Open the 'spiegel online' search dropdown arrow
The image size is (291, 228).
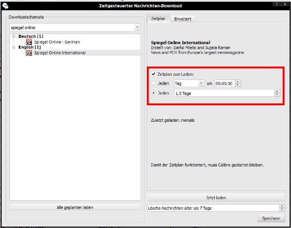click(x=137, y=27)
